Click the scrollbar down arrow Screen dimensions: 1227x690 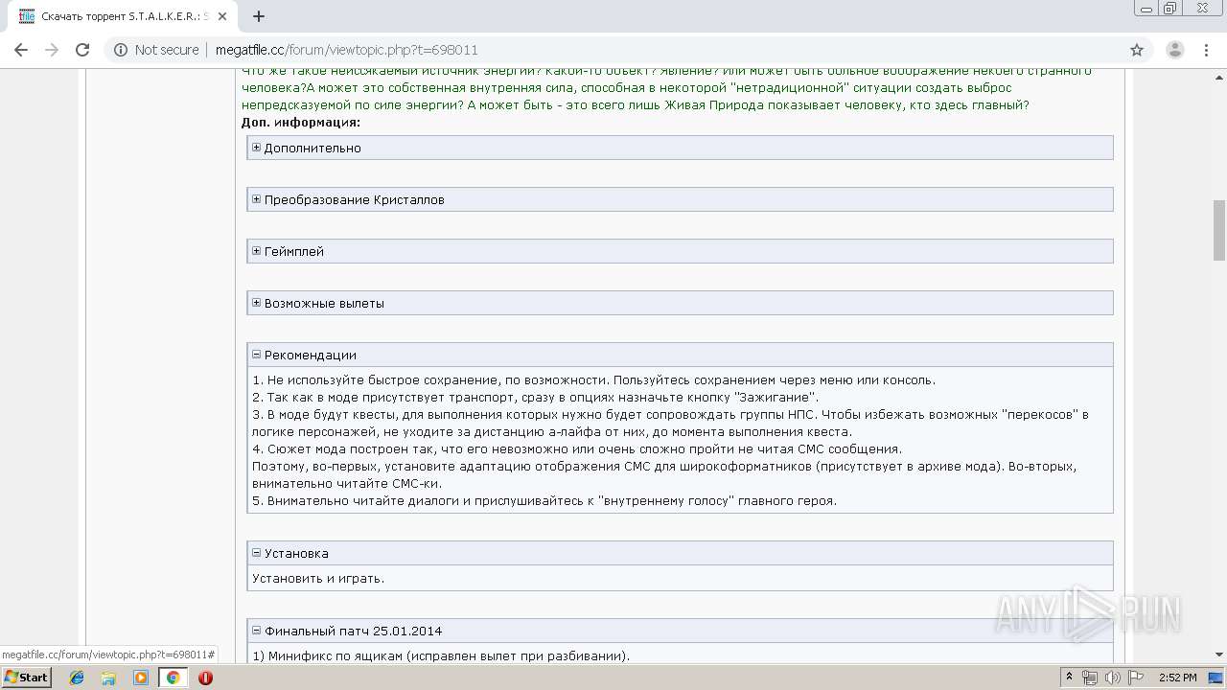[x=1218, y=655]
